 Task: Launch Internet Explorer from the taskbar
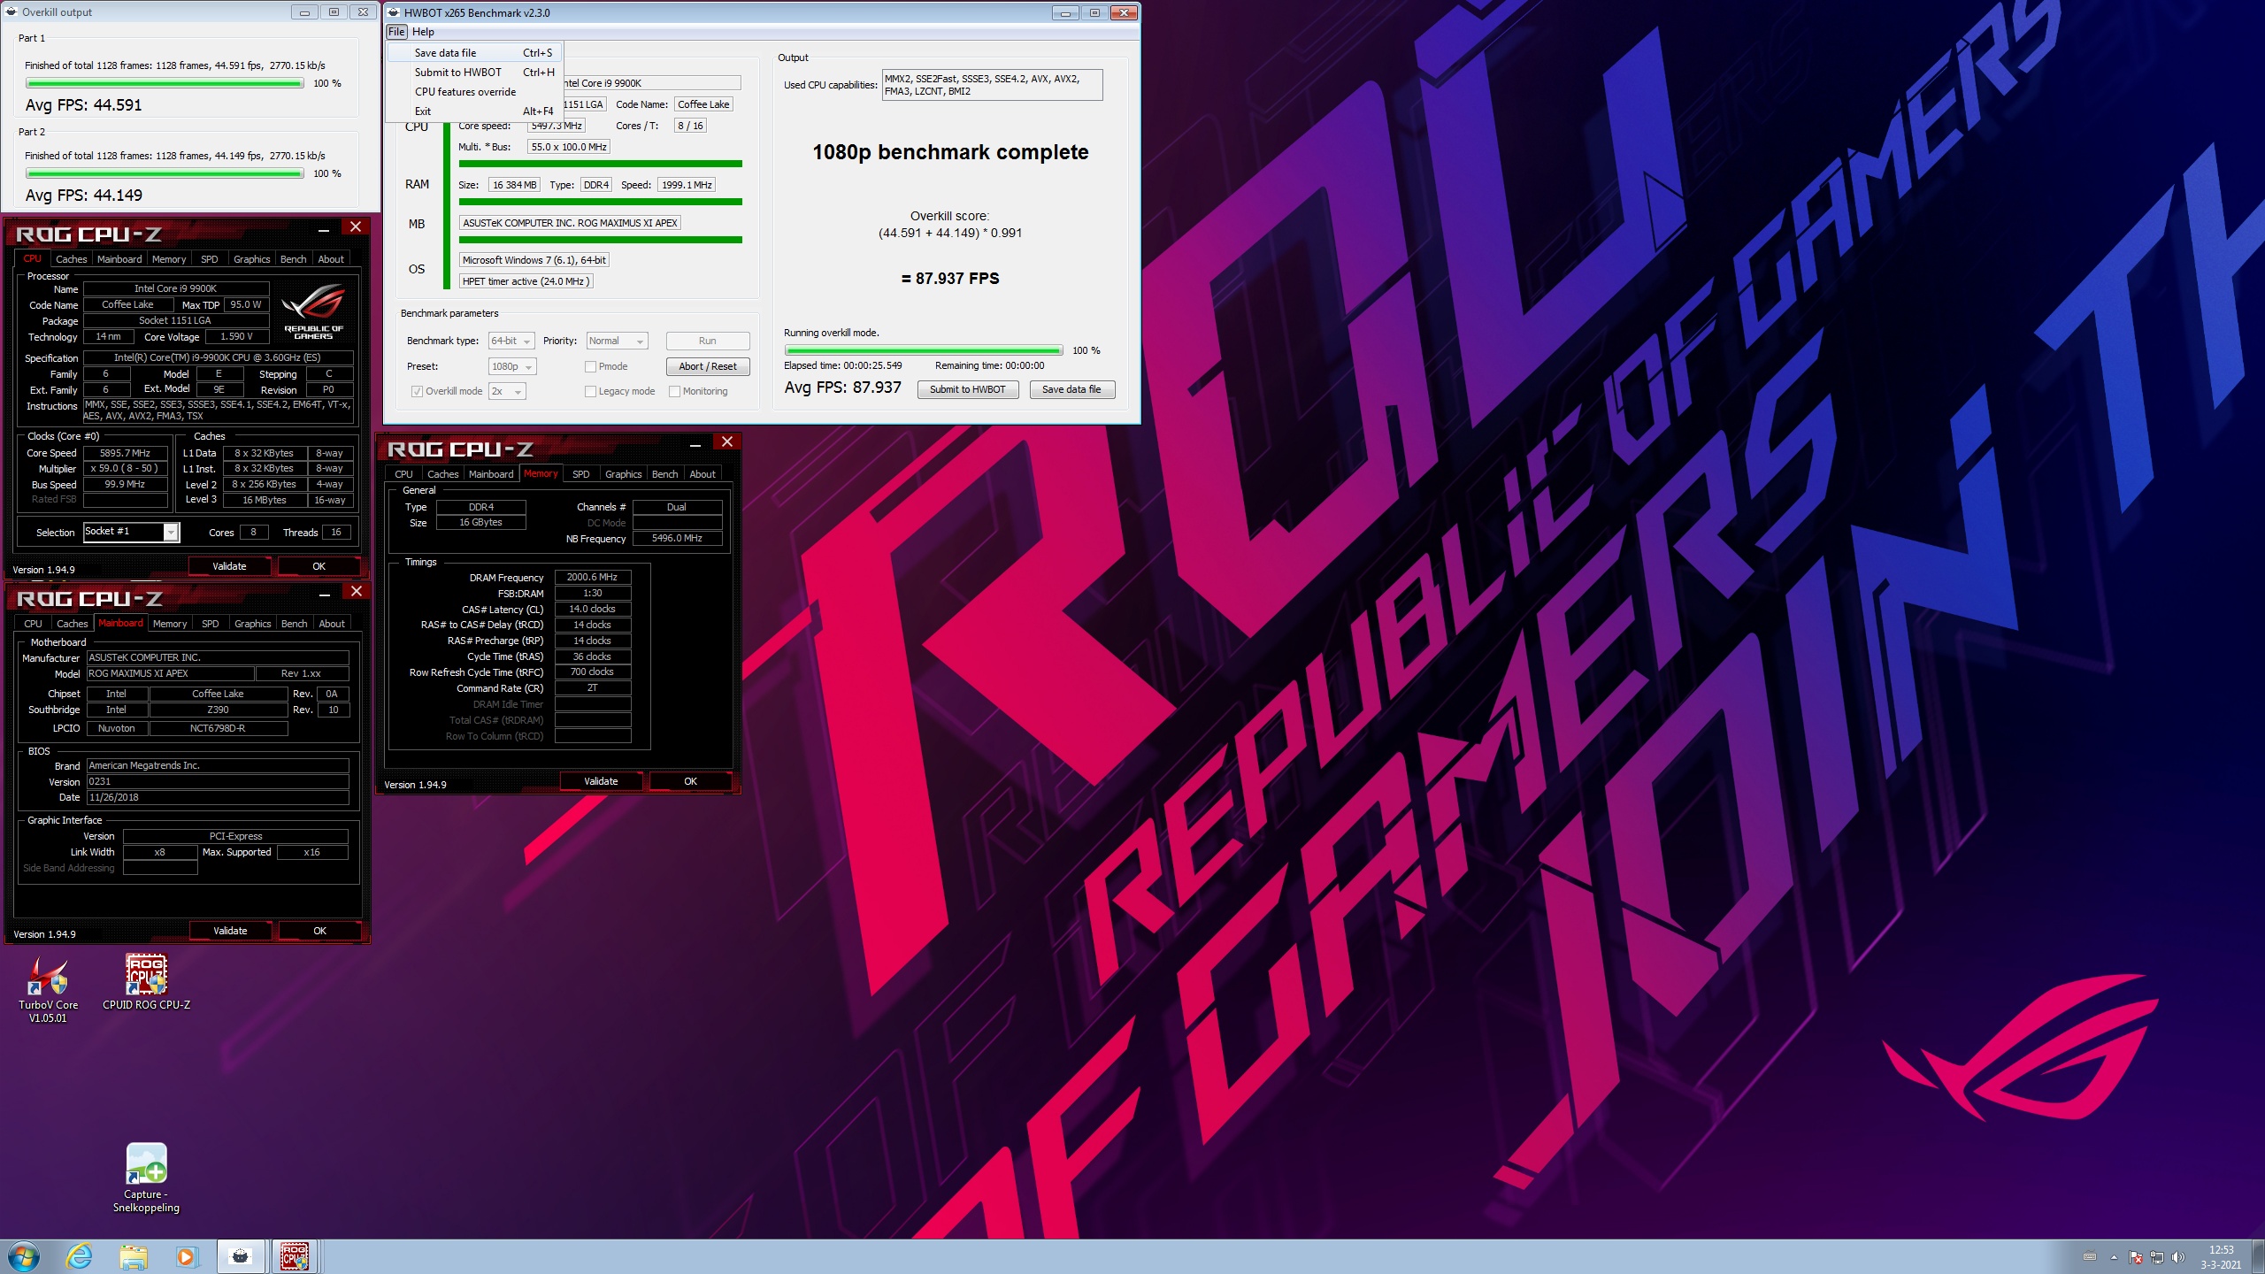click(79, 1256)
